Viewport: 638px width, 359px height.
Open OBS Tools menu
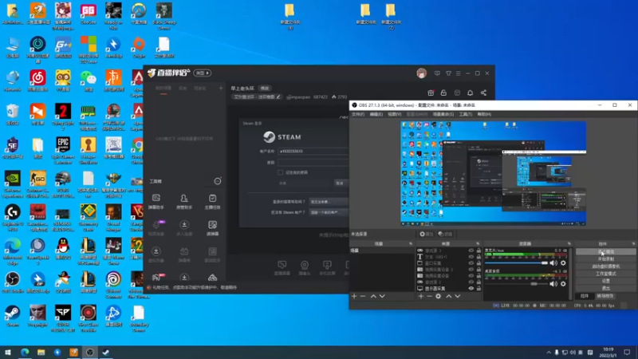pyautogui.click(x=466, y=114)
